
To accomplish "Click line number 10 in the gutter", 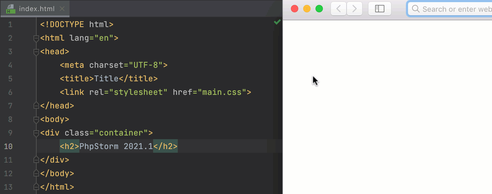I will pos(8,147).
